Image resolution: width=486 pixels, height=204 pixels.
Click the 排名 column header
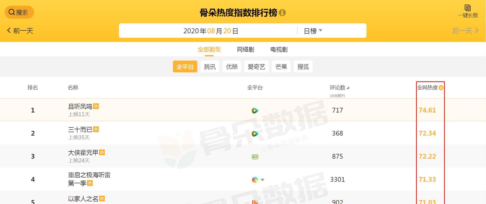(33, 88)
